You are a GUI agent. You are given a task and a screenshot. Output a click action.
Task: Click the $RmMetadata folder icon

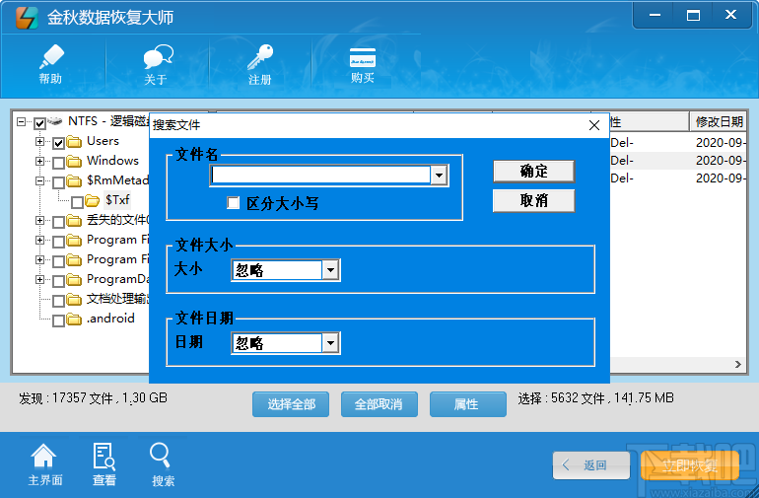point(74,180)
